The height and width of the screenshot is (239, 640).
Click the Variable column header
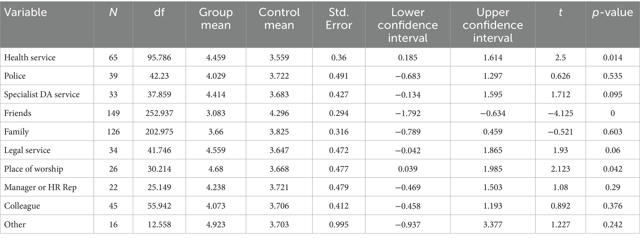[25, 12]
